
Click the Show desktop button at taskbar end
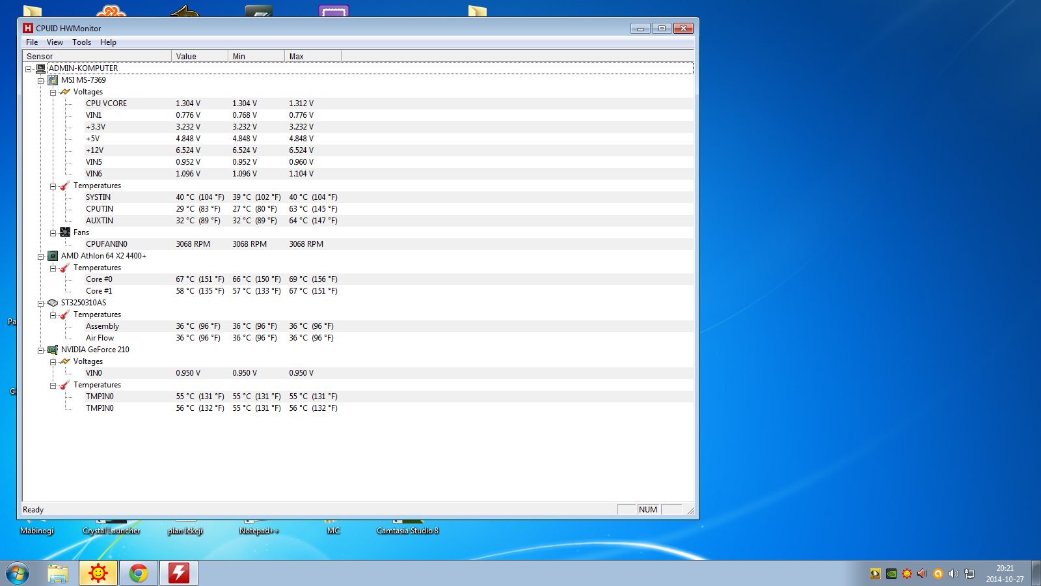[x=1036, y=574]
